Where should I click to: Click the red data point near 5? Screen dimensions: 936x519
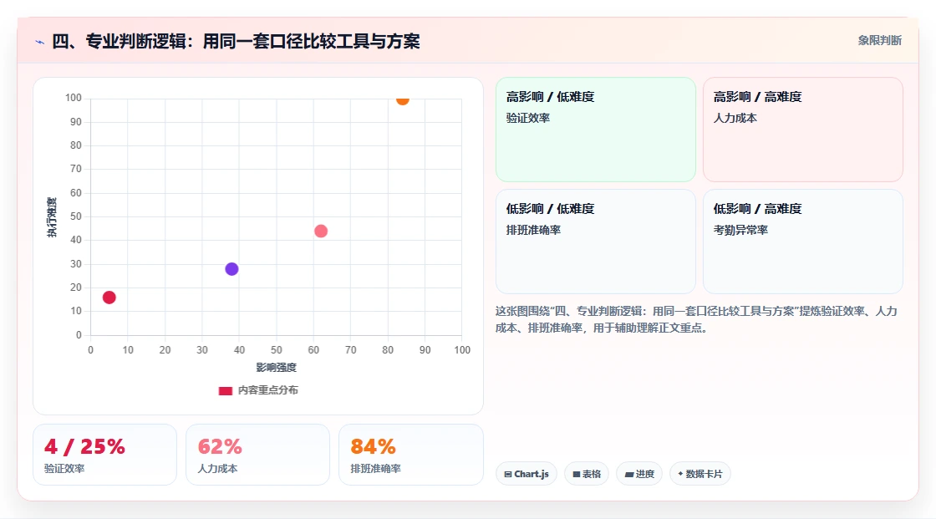[109, 298]
